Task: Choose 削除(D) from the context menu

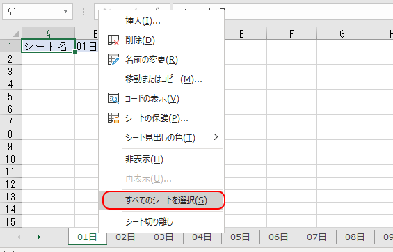Action: point(161,40)
